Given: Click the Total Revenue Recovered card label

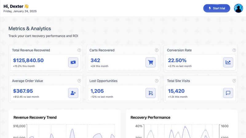Looking at the screenshot, I should [31, 50].
